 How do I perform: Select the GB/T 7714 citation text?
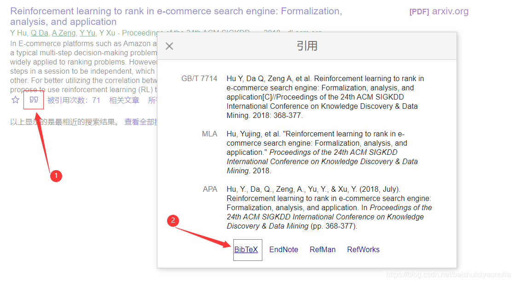pos(325,97)
